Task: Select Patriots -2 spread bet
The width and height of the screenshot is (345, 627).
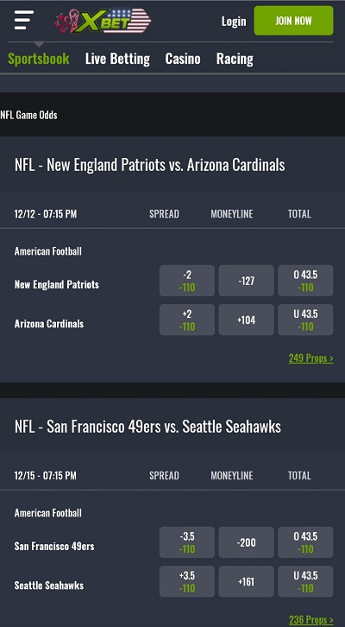Action: (x=187, y=281)
